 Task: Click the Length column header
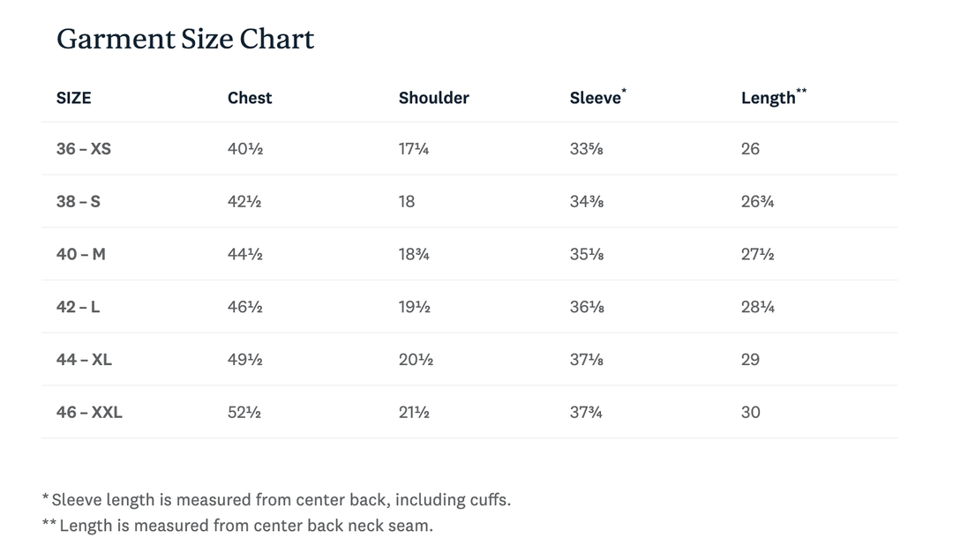pyautogui.click(x=769, y=98)
